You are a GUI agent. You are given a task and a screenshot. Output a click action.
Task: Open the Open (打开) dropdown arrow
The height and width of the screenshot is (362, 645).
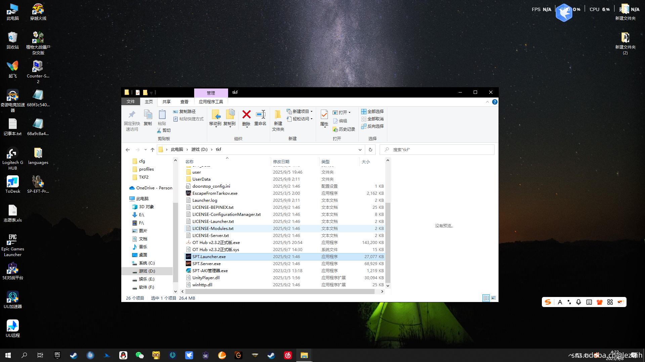(x=349, y=113)
